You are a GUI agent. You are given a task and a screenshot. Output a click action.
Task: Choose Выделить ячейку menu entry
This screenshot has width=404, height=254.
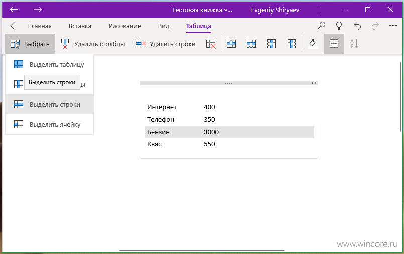tap(50, 124)
